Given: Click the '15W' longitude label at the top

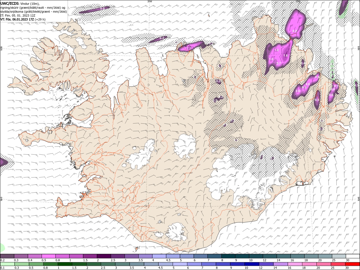Looking at the screenshot, I should click(x=298, y=1).
